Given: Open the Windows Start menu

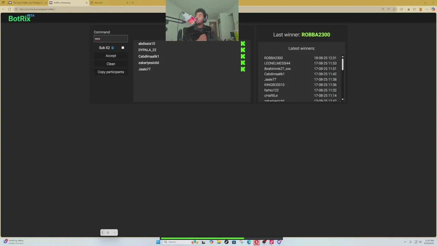Looking at the screenshot, I should pos(158,242).
